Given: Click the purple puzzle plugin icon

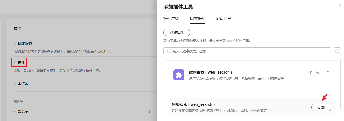Looking at the screenshot, I should [x=179, y=75].
